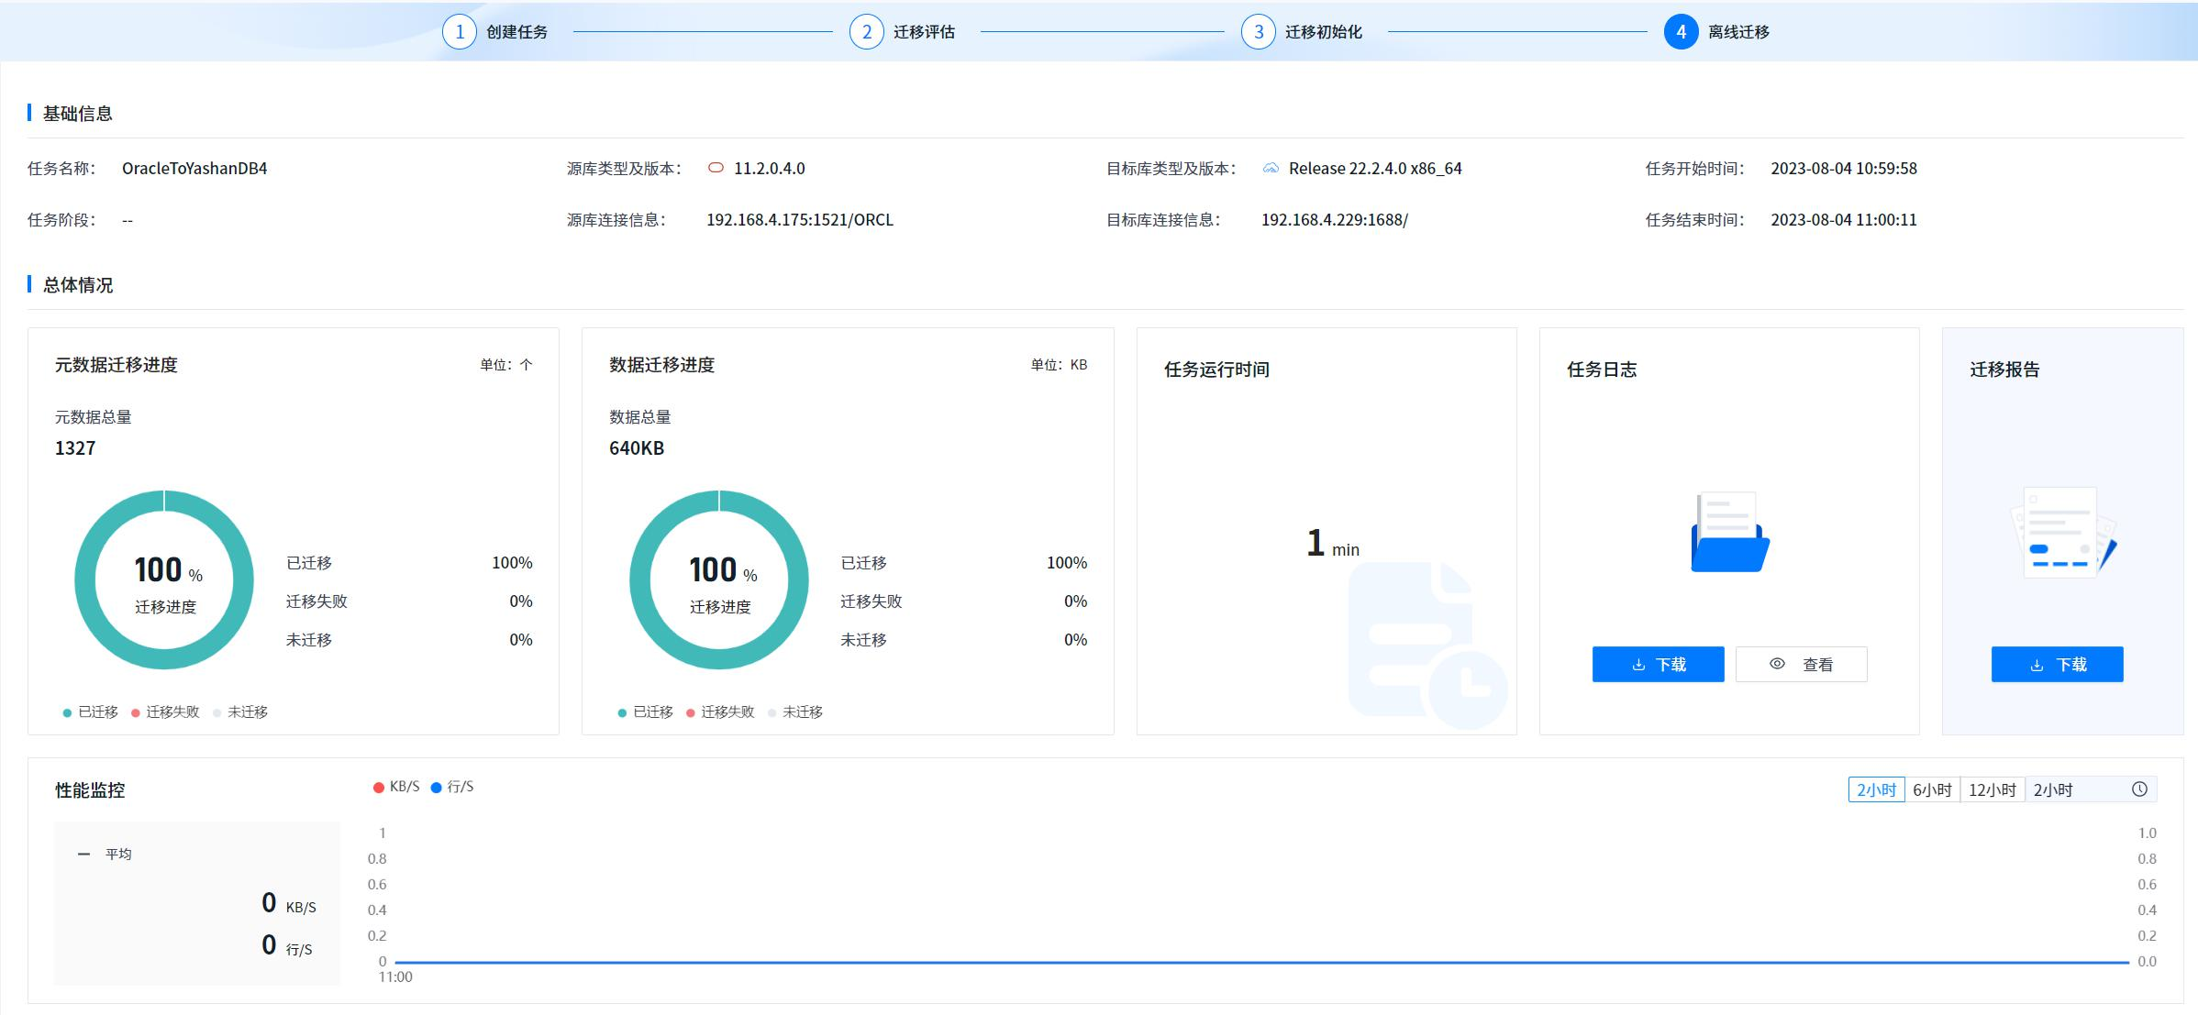The height and width of the screenshot is (1015, 2198).
Task: Click the target database cloud icon
Action: point(1271,168)
